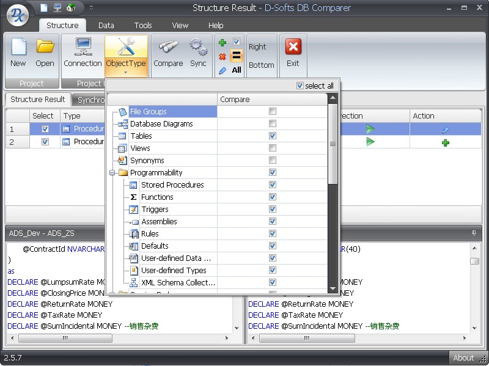Viewport: 489px width, 366px height.
Task: Uncheck the Tables compare checkbox
Action: pos(273,136)
